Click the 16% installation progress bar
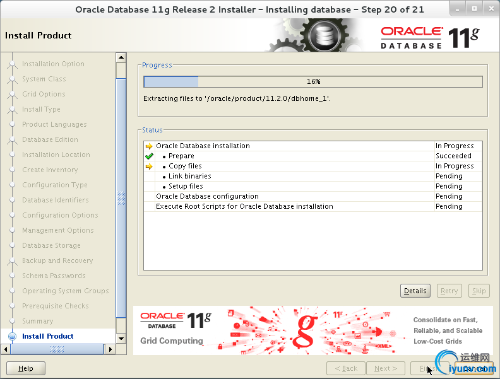 [313, 81]
